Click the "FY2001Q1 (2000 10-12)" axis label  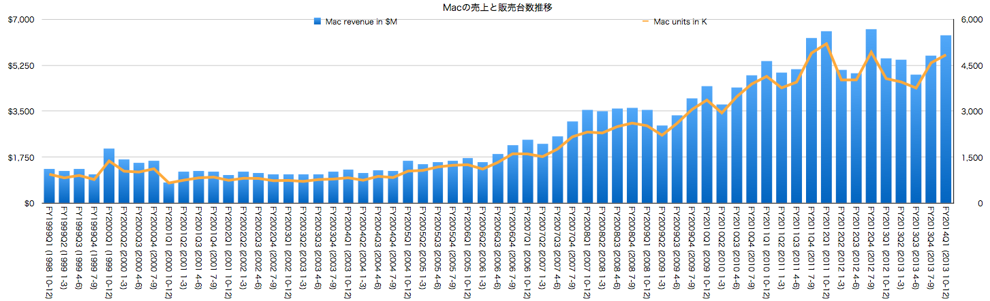coord(169,251)
